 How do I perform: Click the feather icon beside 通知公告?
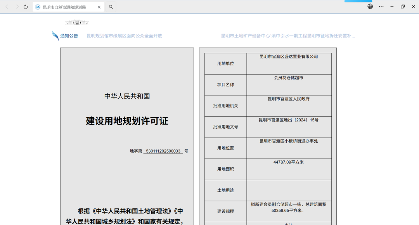(55, 36)
